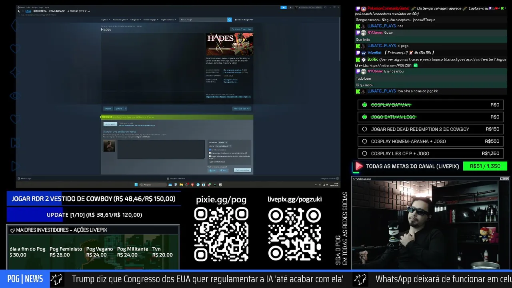
Task: Expand the Explorar store menu
Action: [106, 20]
